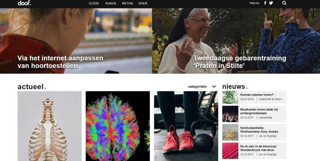This screenshot has height=161, width=320.
Task: Select the WETEN menu item
Action: tap(127, 3)
